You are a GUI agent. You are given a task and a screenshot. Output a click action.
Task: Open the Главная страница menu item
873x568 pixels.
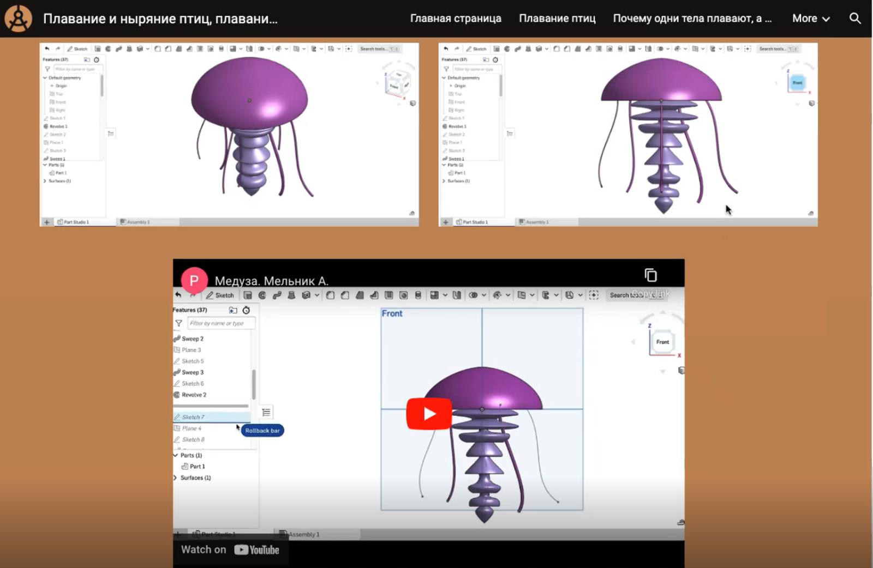click(x=456, y=19)
